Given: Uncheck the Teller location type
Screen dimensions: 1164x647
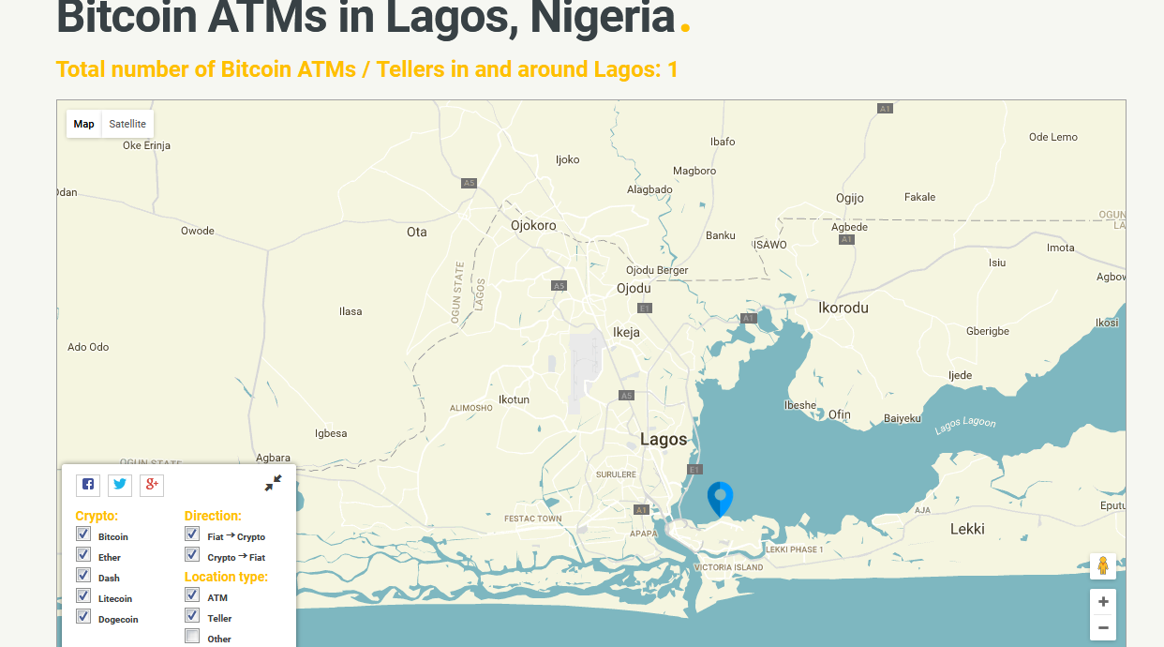Looking at the screenshot, I should 192,616.
